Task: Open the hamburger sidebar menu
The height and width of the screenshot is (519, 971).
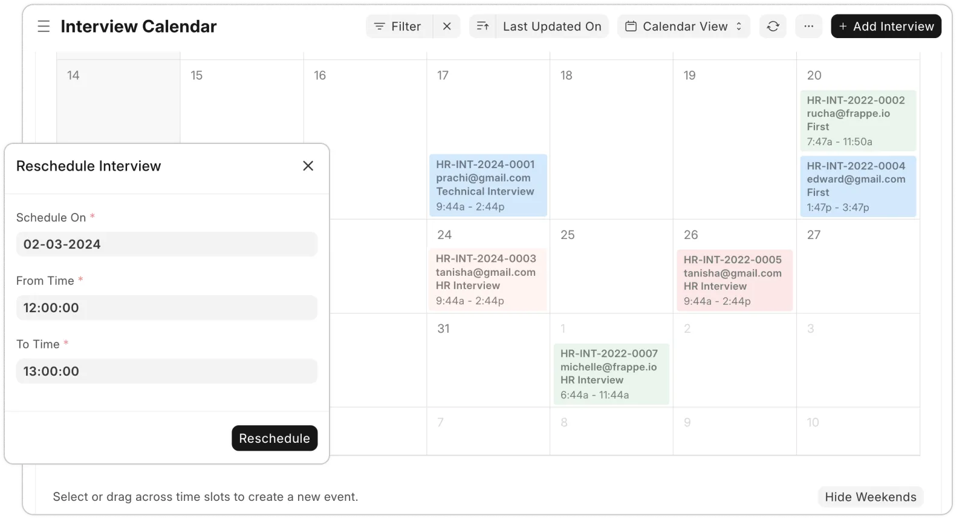Action: tap(44, 27)
